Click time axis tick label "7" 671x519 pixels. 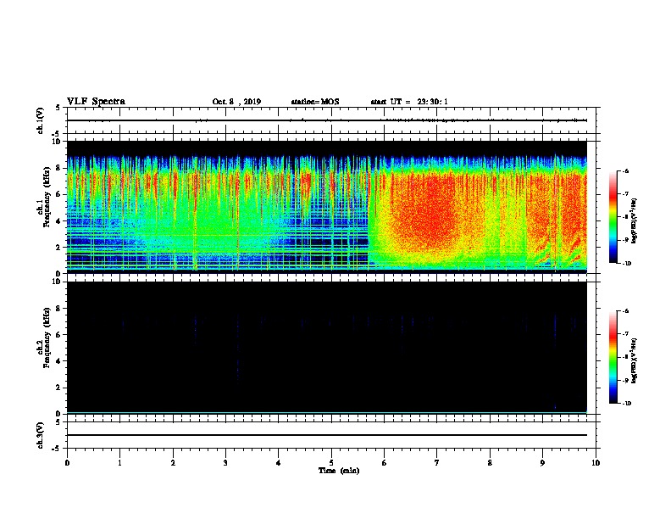coord(437,463)
